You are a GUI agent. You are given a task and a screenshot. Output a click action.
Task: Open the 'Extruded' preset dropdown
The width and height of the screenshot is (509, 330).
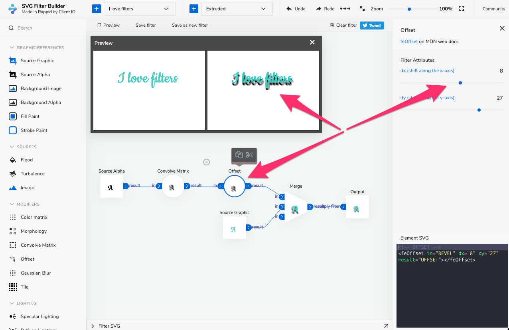(x=237, y=8)
